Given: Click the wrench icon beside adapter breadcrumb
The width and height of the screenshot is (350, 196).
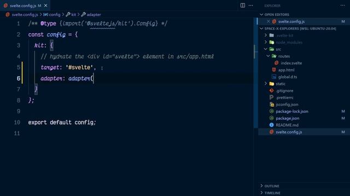Looking at the screenshot, I should [x=84, y=15].
